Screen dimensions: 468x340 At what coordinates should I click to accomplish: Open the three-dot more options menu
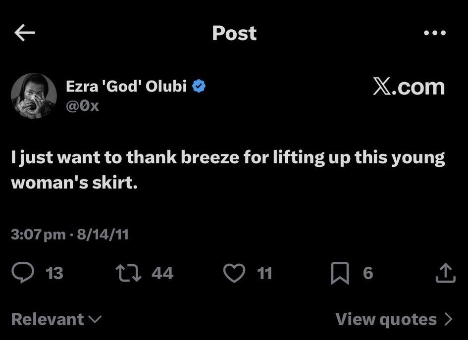435,33
